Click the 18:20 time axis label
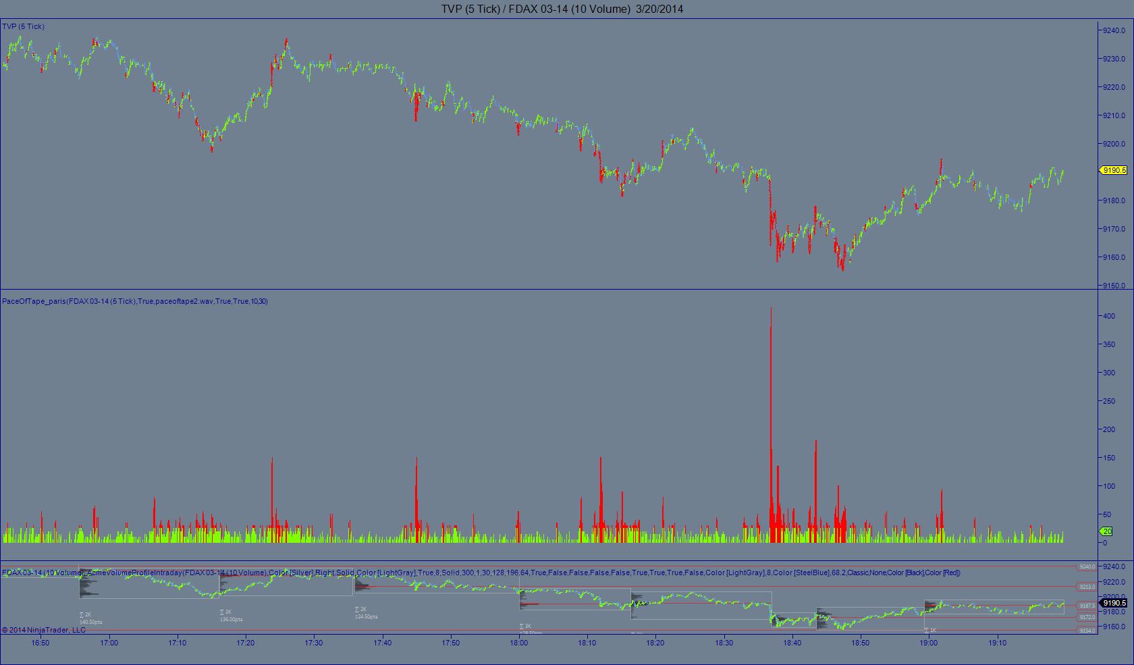The width and height of the screenshot is (1134, 665). 656,643
